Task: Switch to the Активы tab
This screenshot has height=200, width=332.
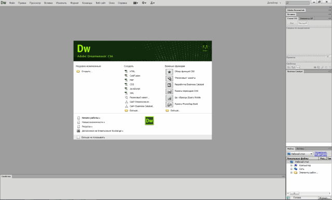Action: pyautogui.click(x=300, y=149)
